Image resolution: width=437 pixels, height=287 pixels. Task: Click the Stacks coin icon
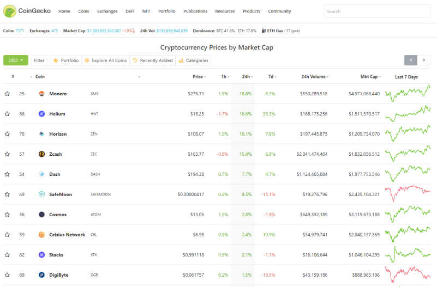pyautogui.click(x=41, y=255)
